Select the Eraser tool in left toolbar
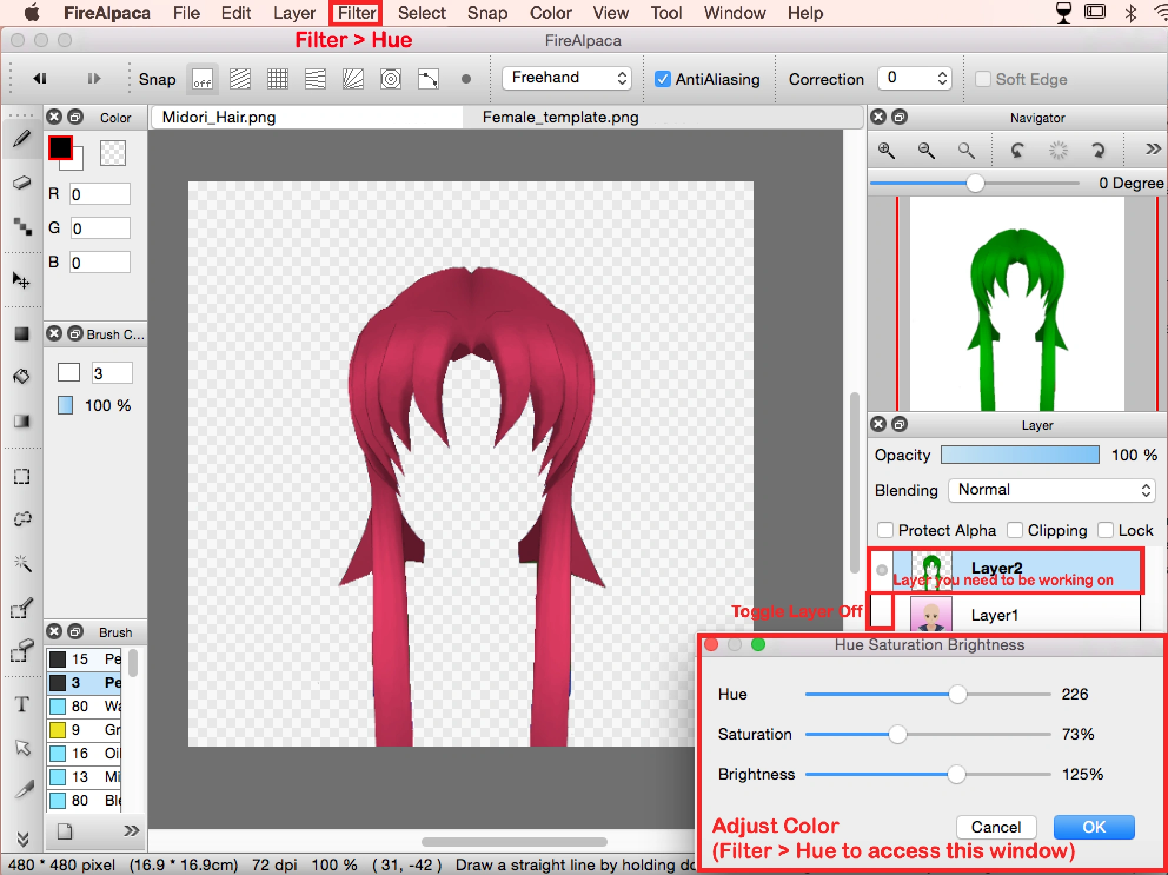This screenshot has height=875, width=1168. pyautogui.click(x=22, y=183)
